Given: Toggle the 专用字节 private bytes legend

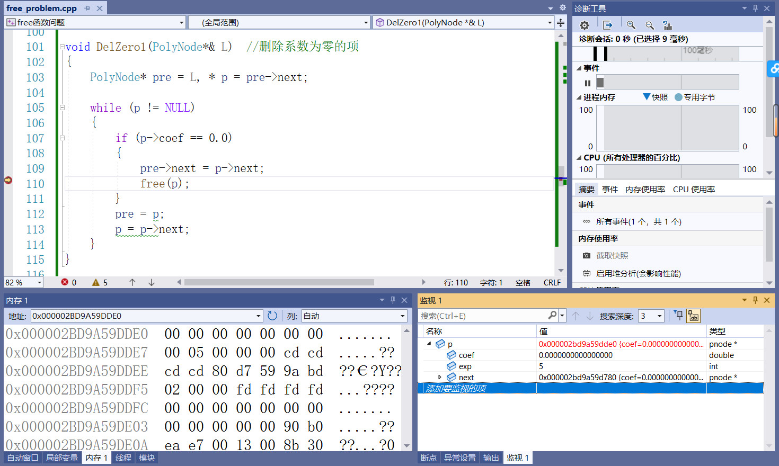Looking at the screenshot, I should point(678,97).
